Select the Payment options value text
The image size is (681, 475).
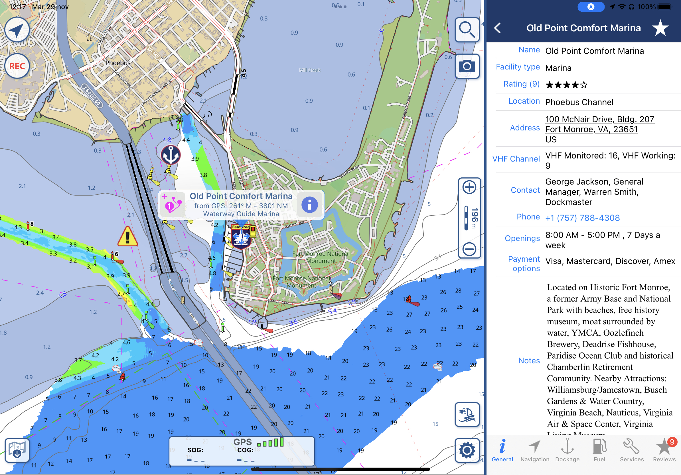610,261
